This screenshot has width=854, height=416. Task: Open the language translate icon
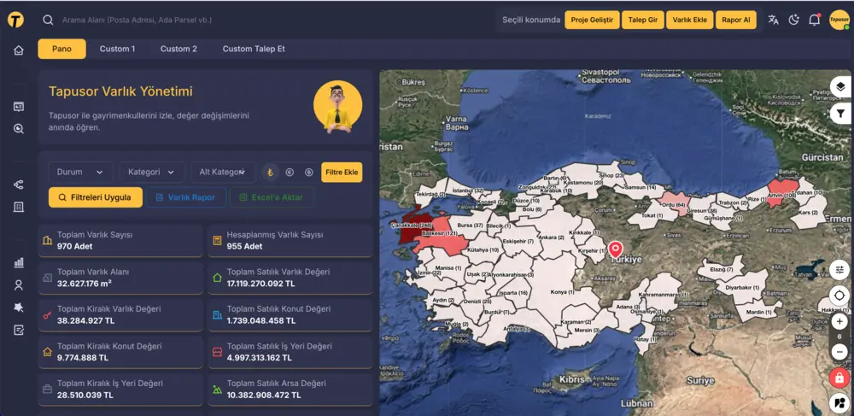point(774,21)
